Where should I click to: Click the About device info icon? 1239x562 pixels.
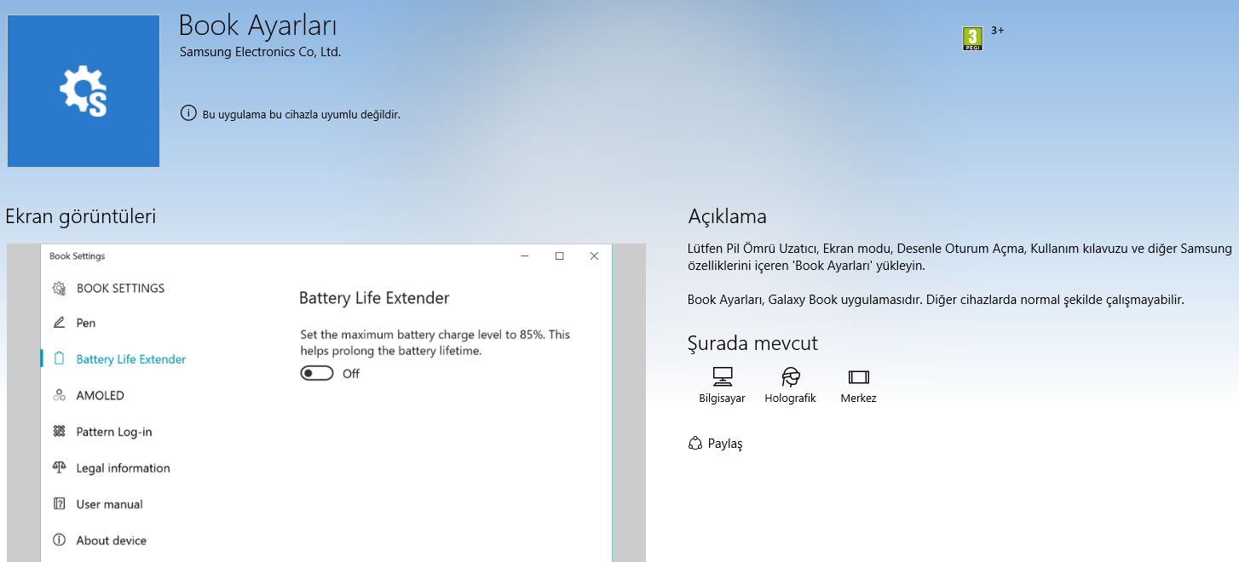pyautogui.click(x=59, y=540)
